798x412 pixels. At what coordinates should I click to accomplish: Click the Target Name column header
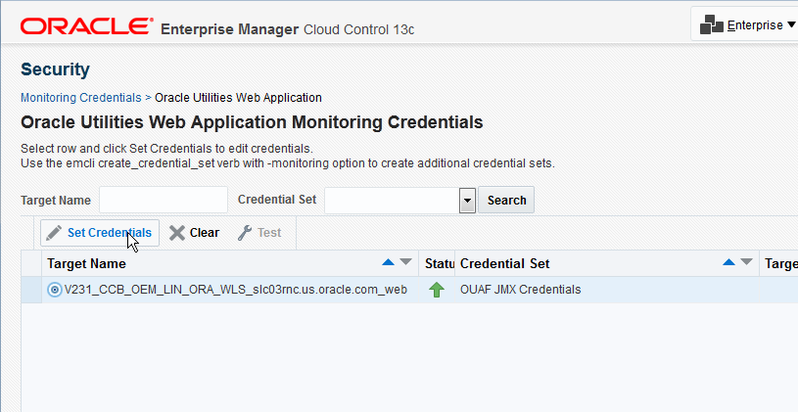pos(86,263)
